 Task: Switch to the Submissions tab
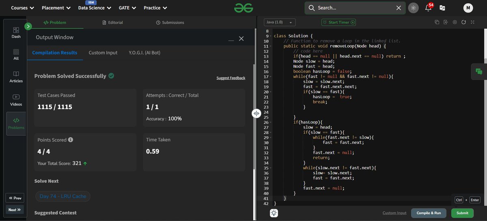pyautogui.click(x=170, y=23)
